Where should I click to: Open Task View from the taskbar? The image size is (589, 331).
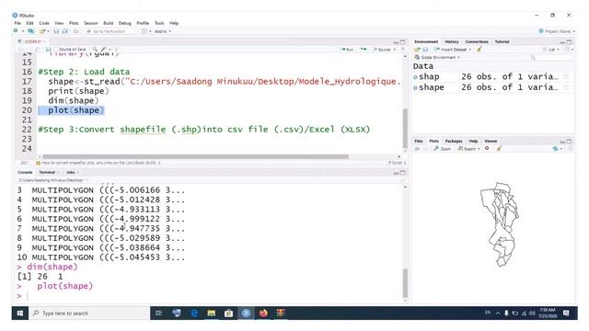[x=158, y=313]
